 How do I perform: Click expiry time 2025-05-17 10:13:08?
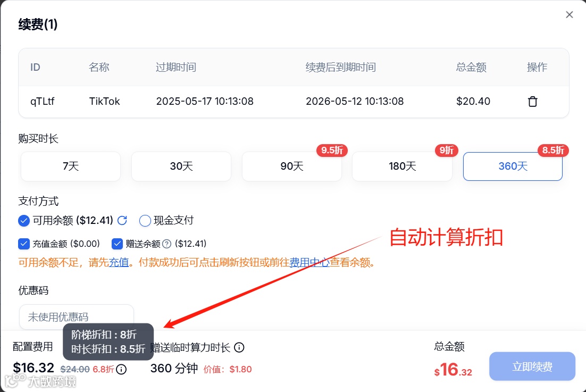pos(205,101)
